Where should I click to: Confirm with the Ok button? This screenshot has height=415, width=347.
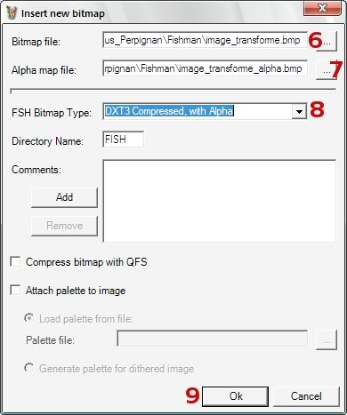tap(236, 396)
